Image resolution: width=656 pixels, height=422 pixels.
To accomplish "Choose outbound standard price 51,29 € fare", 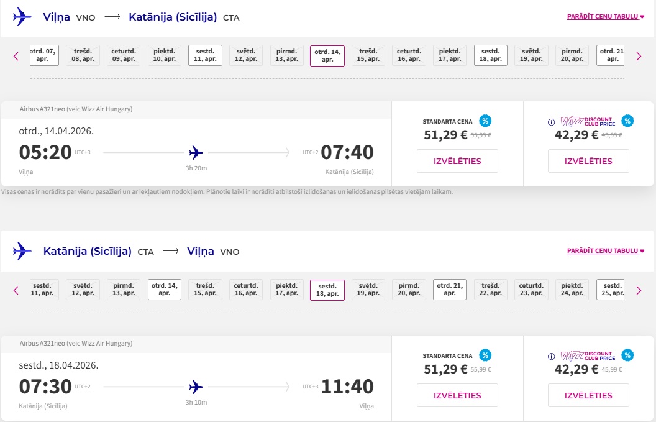I will pyautogui.click(x=457, y=161).
